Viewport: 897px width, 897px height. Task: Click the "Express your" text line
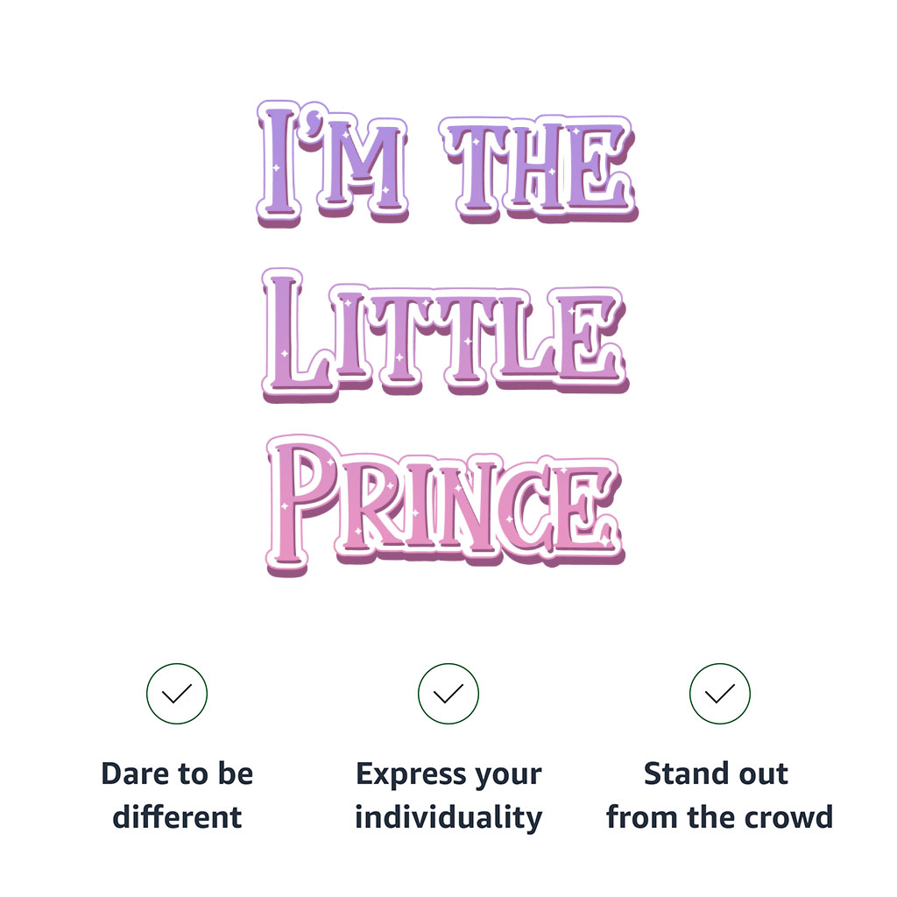448,774
